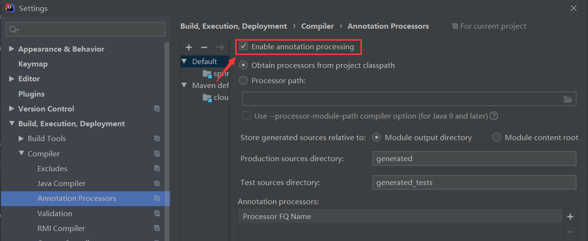Click the minus icon to remove profile
This screenshot has width=588, height=241.
pos(204,47)
